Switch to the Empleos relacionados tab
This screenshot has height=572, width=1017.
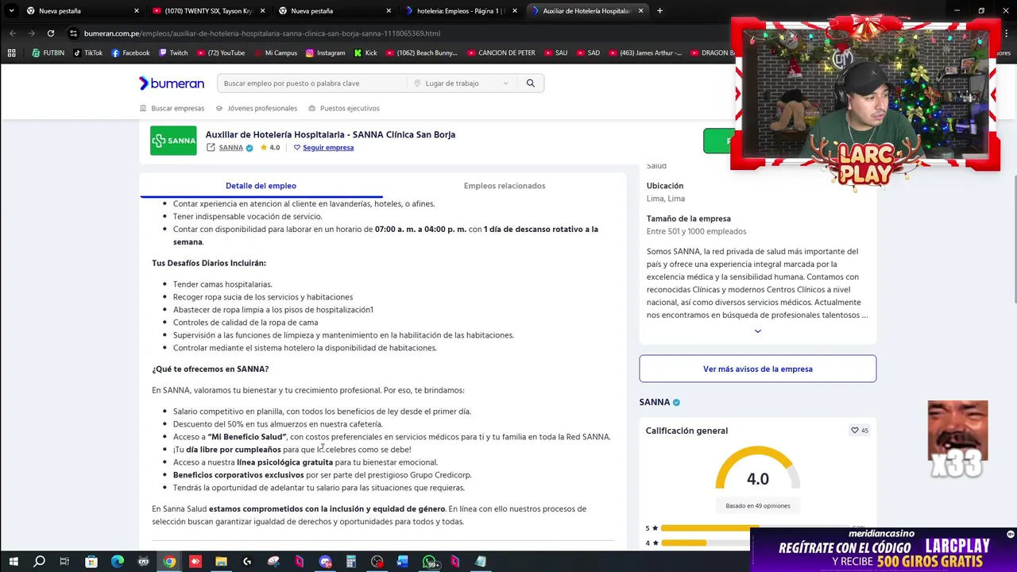(505, 186)
